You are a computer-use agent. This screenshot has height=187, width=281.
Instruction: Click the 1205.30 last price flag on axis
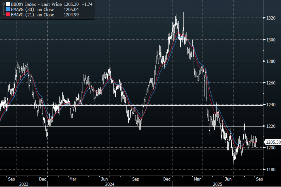point(272,142)
